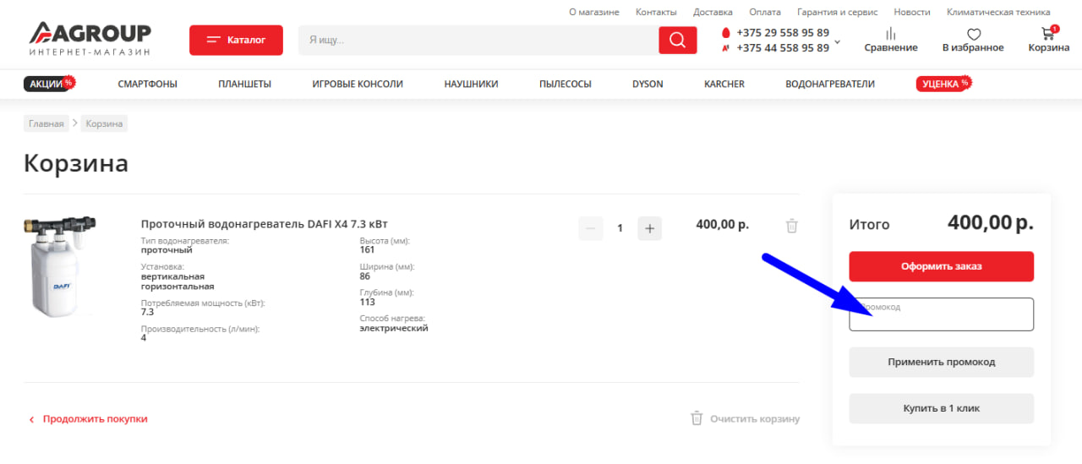Open the Оплата link
Viewport: 1082px width, 464px height.
point(765,12)
